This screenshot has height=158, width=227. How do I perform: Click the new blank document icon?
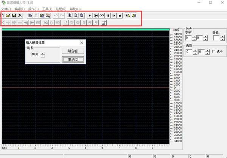(x=3, y=15)
